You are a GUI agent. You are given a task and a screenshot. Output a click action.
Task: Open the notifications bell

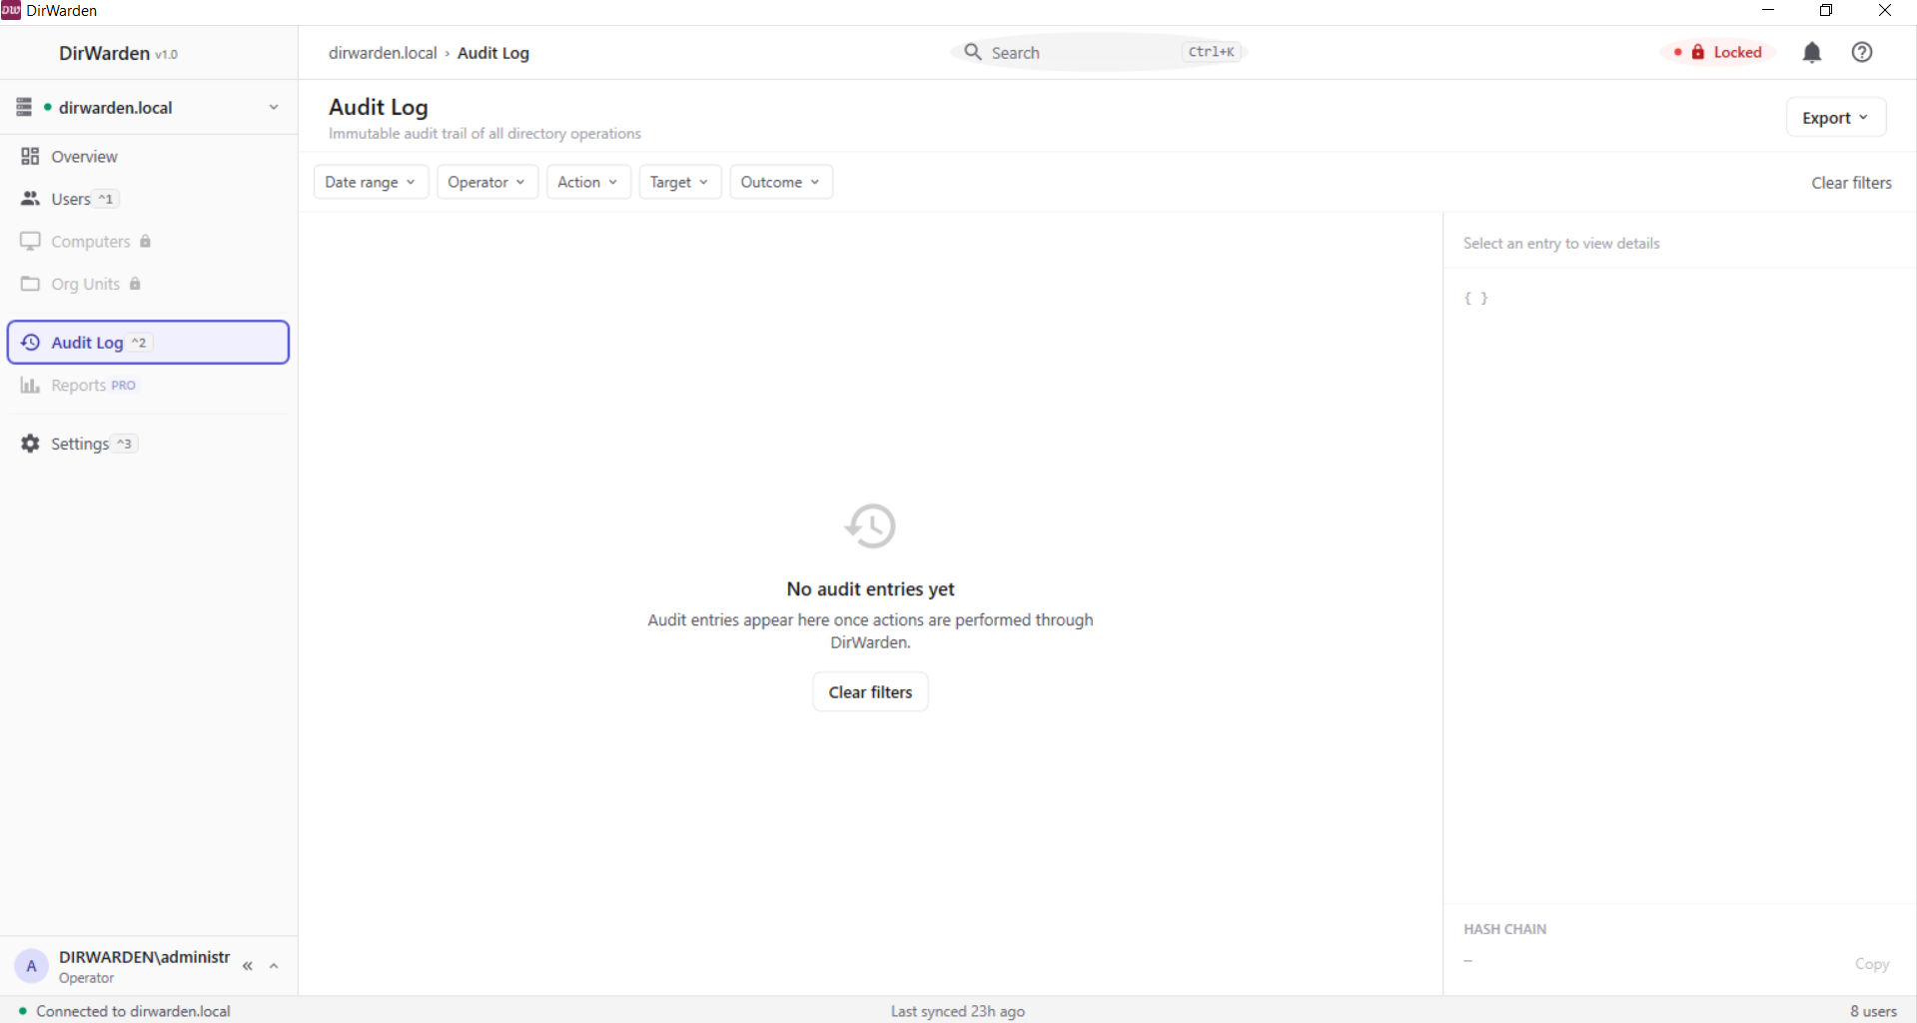(1812, 53)
